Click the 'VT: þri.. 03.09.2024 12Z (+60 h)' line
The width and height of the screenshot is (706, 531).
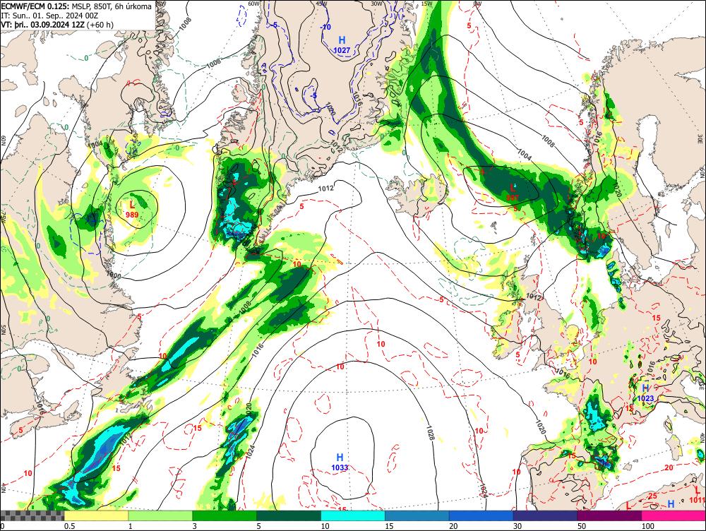tap(57, 24)
